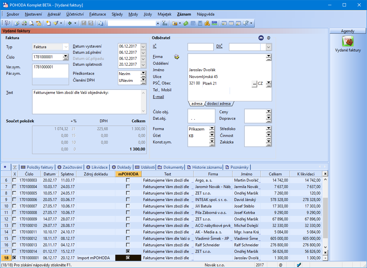
Task: Switch to the Likvidace tab
Action: point(97,167)
